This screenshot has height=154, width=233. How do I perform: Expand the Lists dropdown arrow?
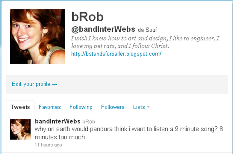click(x=148, y=107)
